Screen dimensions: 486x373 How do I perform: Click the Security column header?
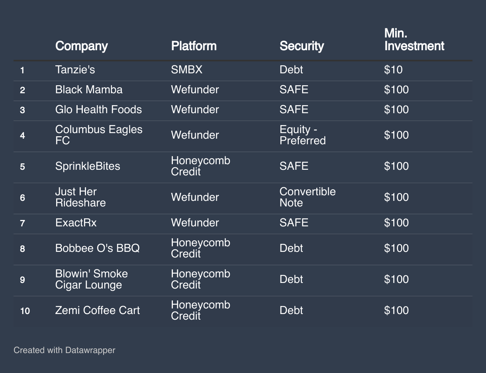(x=302, y=46)
